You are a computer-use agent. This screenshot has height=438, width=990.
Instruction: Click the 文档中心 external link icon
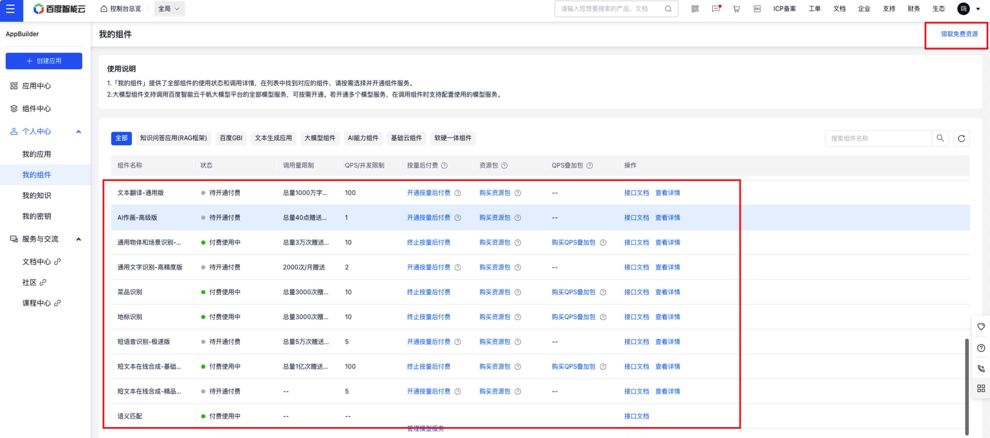coord(57,262)
